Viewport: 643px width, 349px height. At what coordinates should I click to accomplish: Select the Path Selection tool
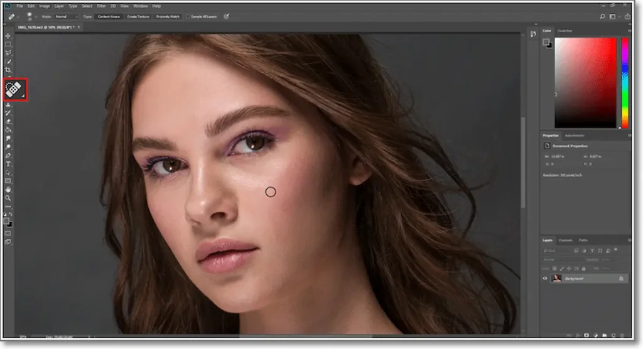(8, 173)
